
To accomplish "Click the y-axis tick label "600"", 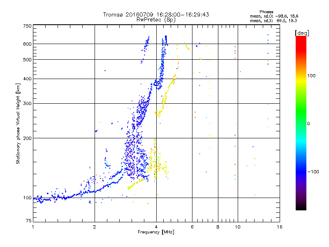I will pos(27,44).
